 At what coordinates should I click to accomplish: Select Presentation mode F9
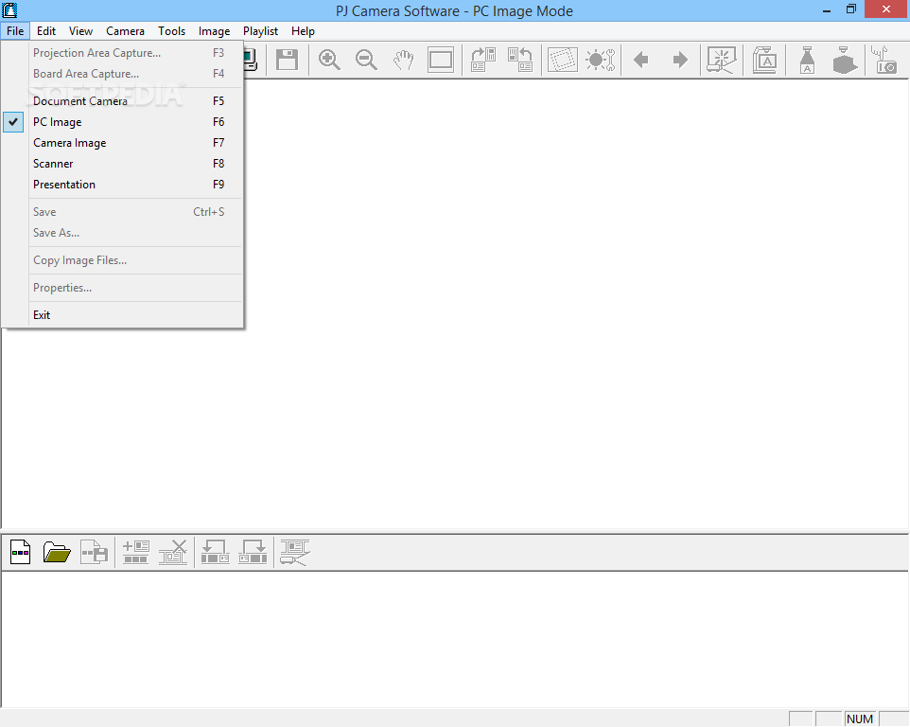pyautogui.click(x=122, y=185)
